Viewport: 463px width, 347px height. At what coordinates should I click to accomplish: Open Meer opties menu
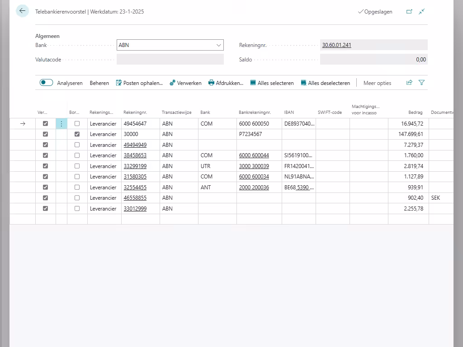[x=377, y=83]
